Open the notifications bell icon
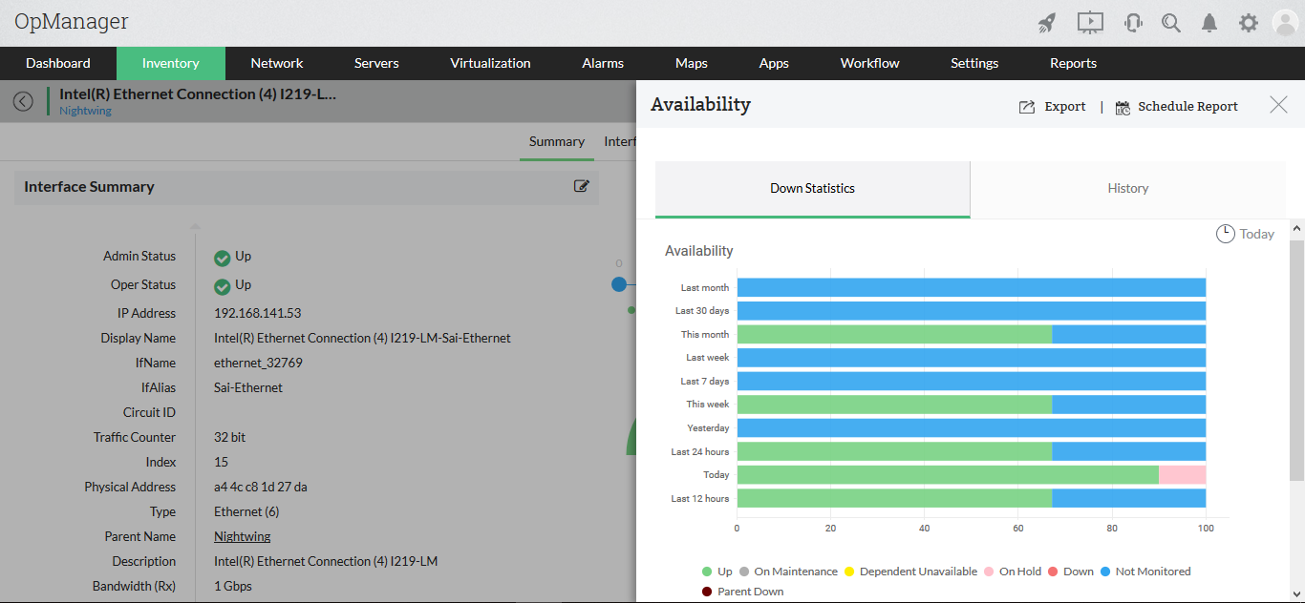Image resolution: width=1305 pixels, height=603 pixels. coord(1209,23)
